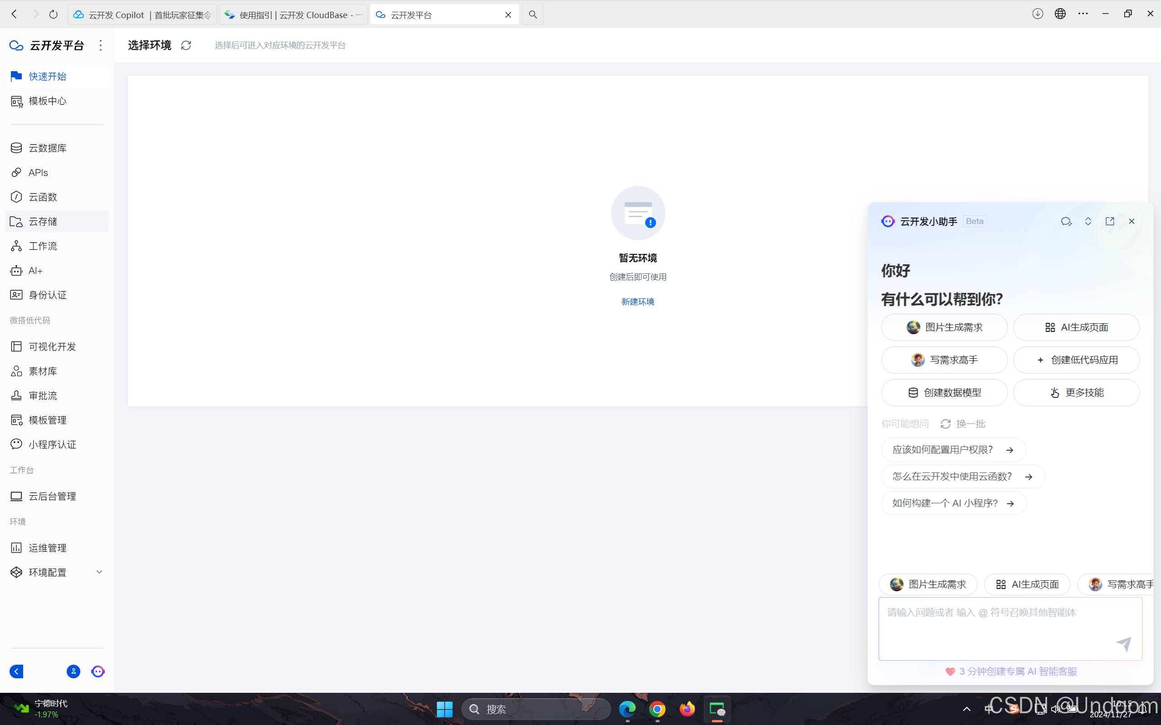Click the bottom 写需求高手 chip
Screen dimensions: 1161x725
[x=1116, y=584]
